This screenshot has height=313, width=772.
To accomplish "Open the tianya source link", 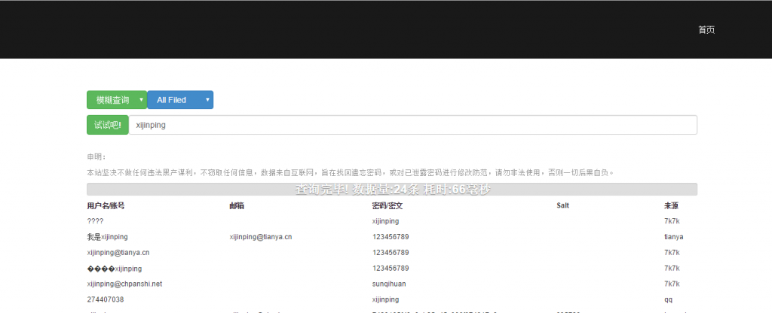I will tap(673, 237).
